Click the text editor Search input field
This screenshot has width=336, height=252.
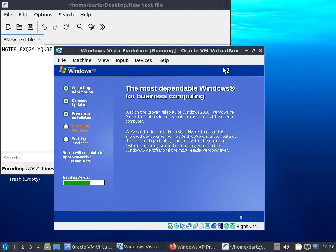click(x=28, y=158)
